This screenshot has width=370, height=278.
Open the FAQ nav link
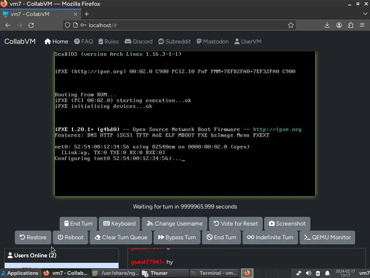83,41
